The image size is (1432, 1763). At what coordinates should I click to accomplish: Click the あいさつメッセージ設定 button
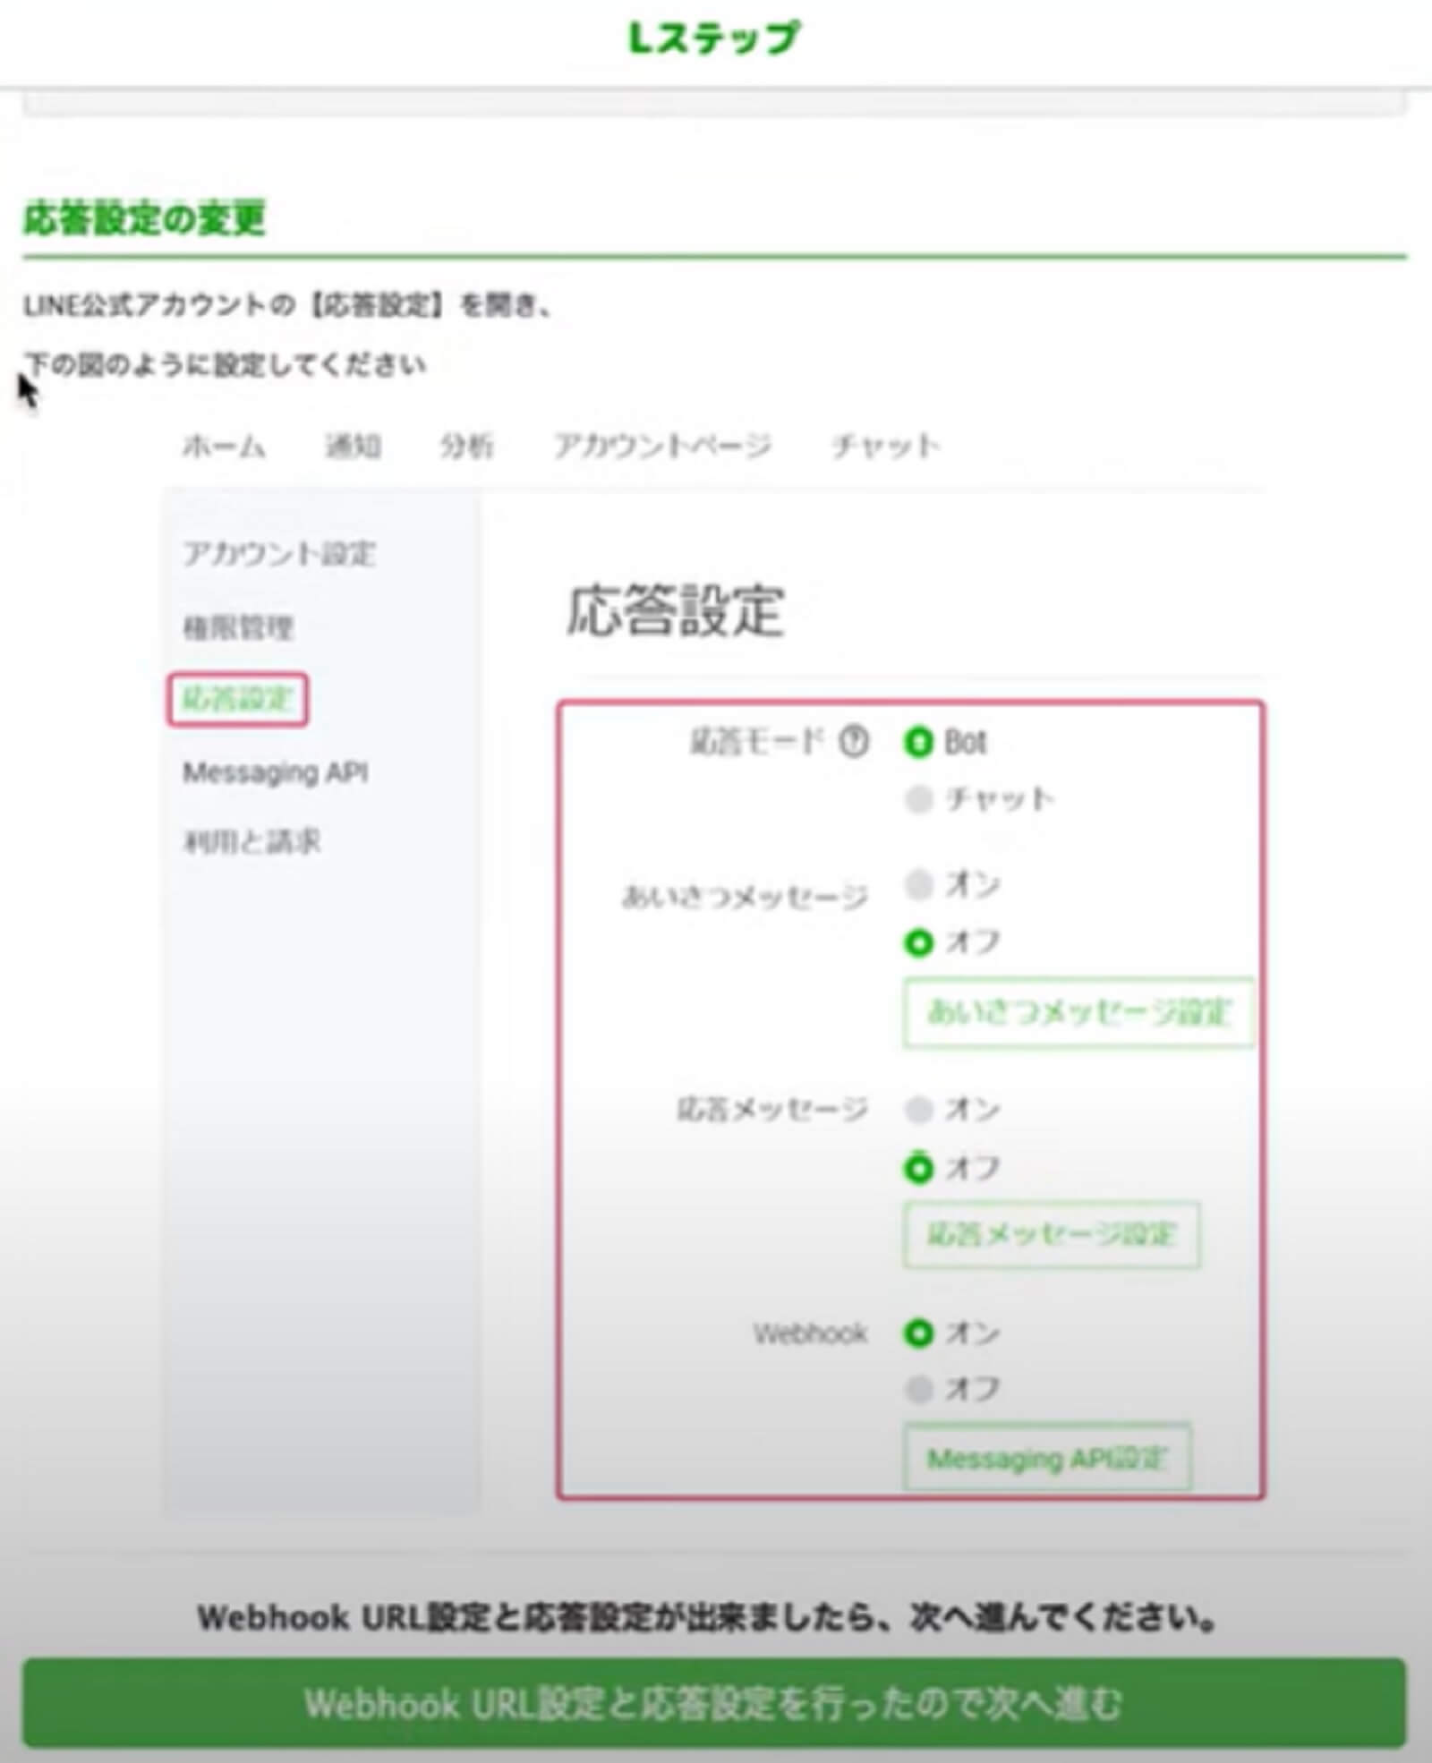(x=1078, y=1012)
